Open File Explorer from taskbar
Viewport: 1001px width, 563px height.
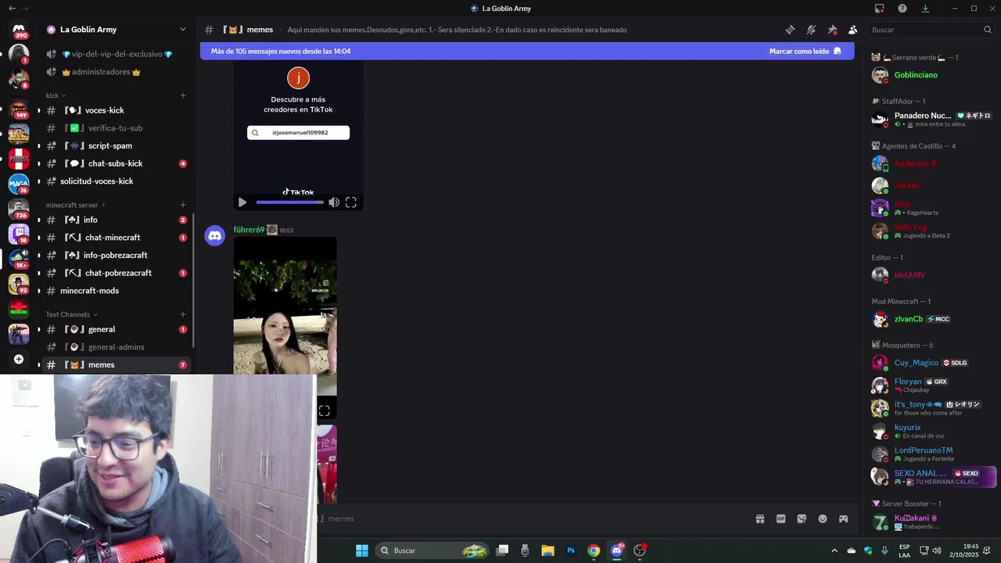coord(547,550)
